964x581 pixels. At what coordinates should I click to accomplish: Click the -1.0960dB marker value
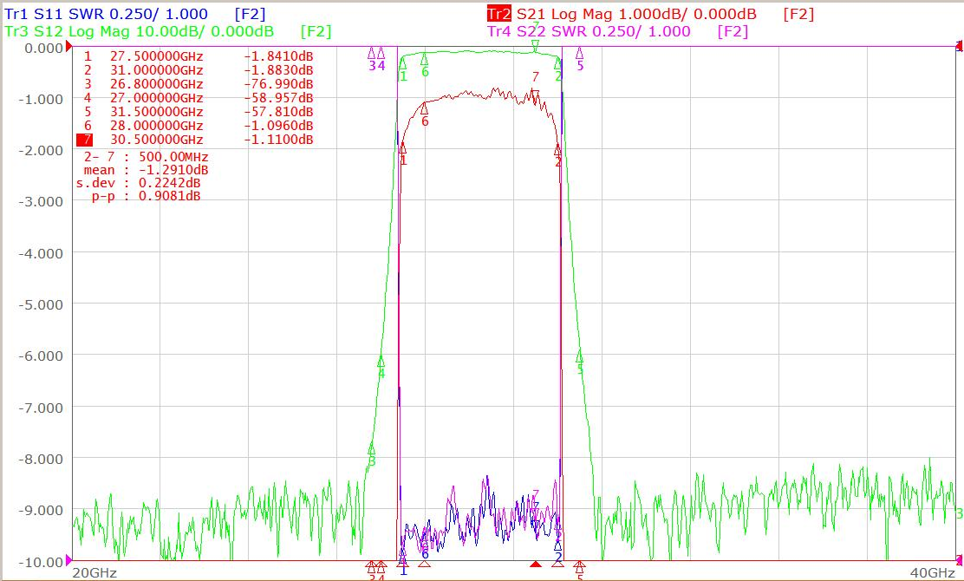tap(278, 126)
